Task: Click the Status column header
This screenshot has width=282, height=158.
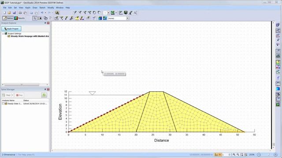Action: [26, 101]
